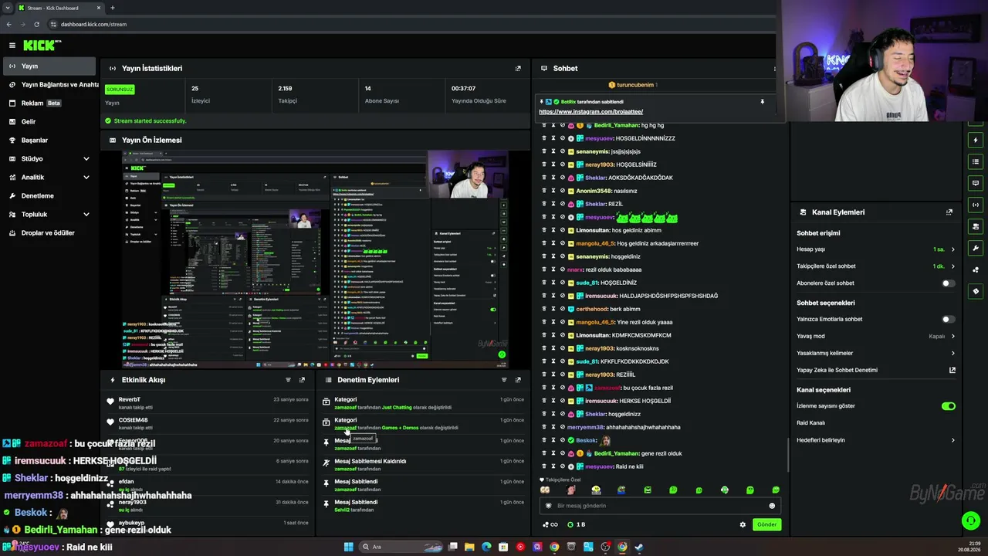Open Hedefleri belirleyin settings
Viewport: 988px width, 556px height.
(x=876, y=440)
